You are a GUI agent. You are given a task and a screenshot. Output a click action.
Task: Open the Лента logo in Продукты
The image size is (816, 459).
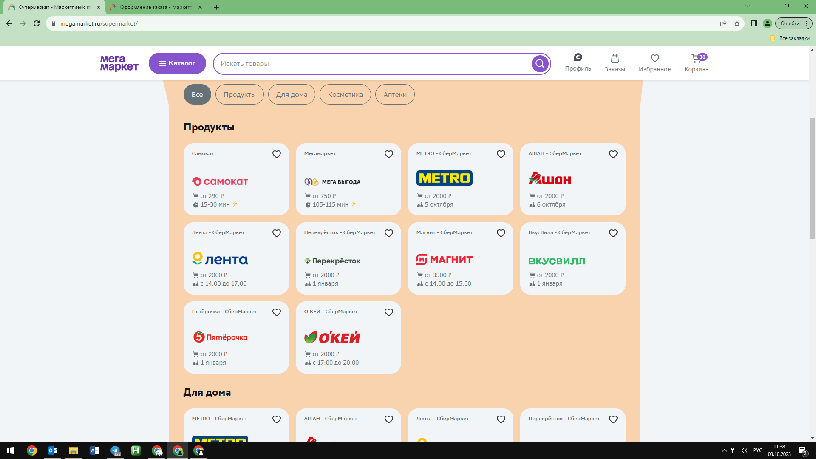click(x=220, y=258)
